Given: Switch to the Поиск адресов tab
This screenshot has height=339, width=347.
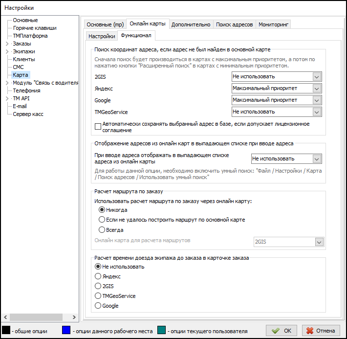Looking at the screenshot, I should pyautogui.click(x=234, y=24).
